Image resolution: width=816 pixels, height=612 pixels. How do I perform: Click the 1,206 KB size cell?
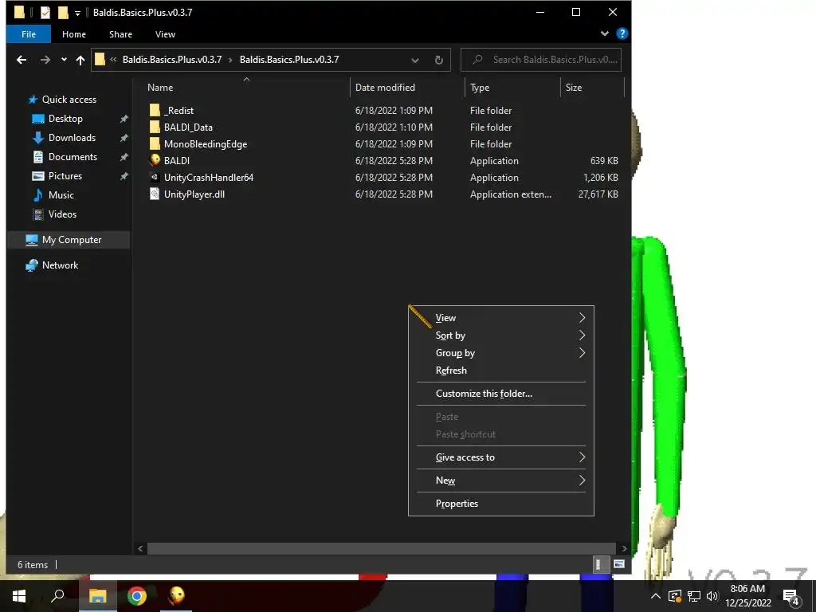[x=601, y=178]
